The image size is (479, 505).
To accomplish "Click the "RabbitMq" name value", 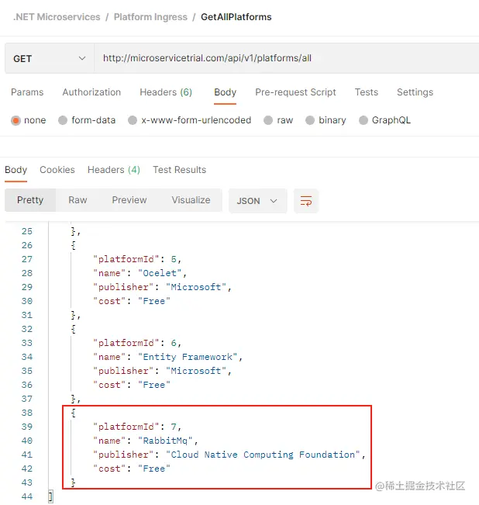I will pos(165,441).
